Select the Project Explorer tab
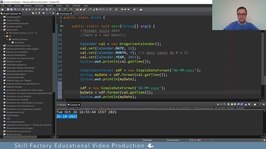The width and height of the screenshot is (266, 149). (10, 14)
